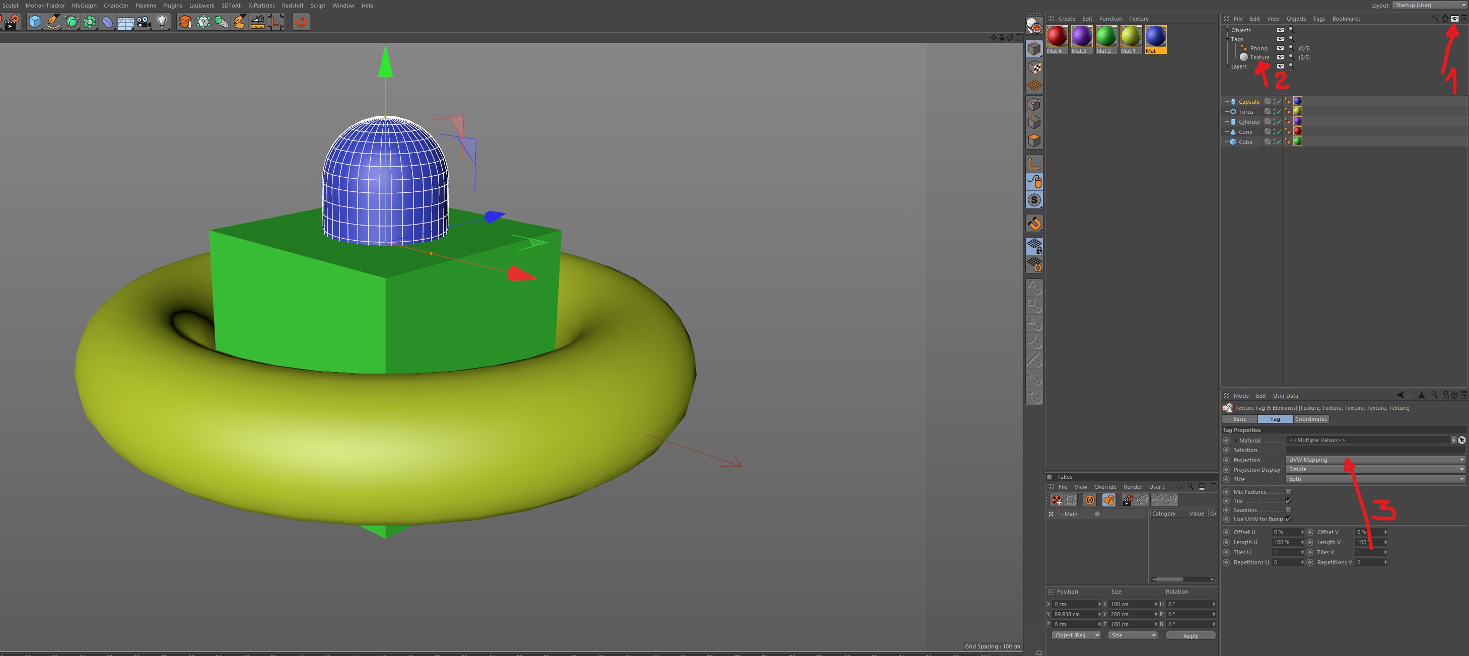Click the MoGraph cloner icon
This screenshot has height=656, width=1469.
click(90, 22)
